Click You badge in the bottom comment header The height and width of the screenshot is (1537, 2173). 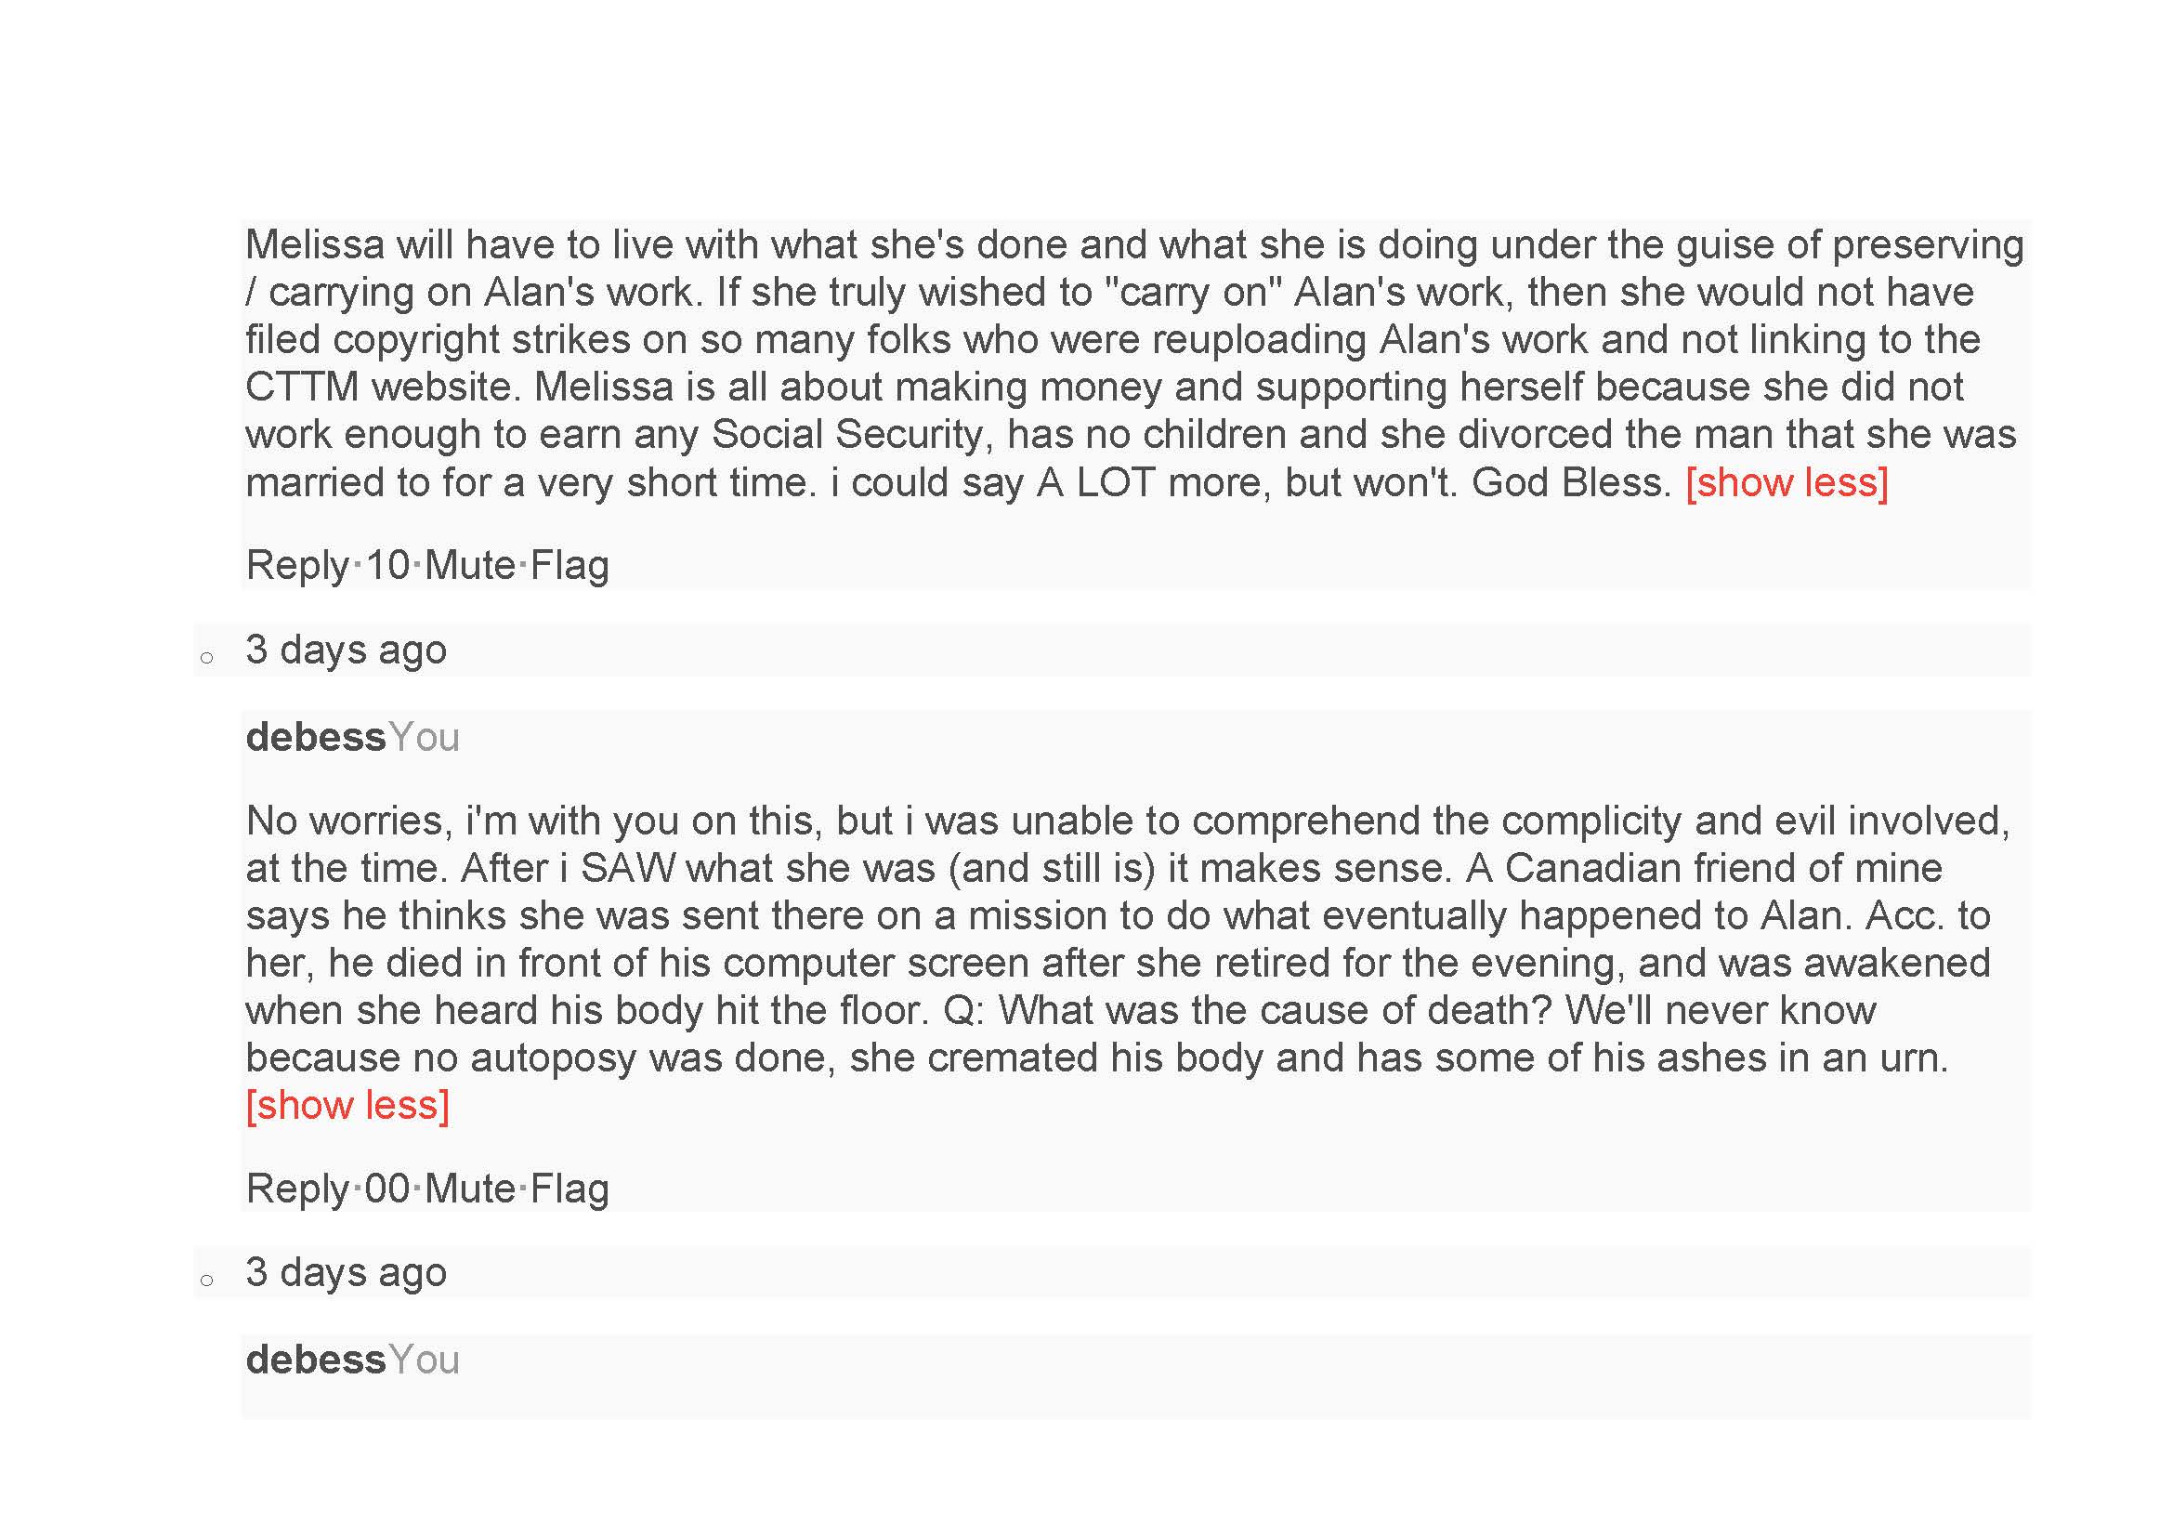pos(424,1360)
